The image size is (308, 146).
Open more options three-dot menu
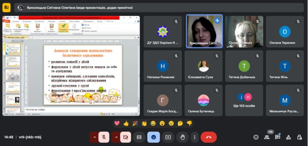(195, 137)
